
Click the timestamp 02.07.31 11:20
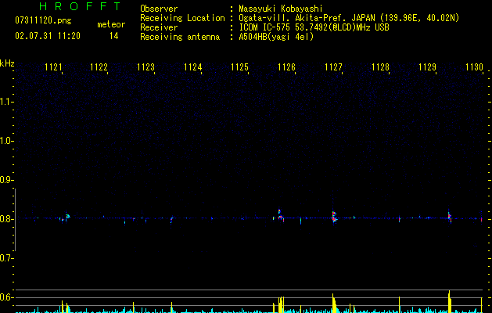coord(48,36)
